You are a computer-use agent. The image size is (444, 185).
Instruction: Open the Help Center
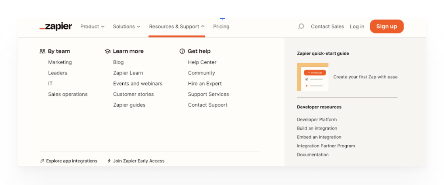pyautogui.click(x=202, y=62)
